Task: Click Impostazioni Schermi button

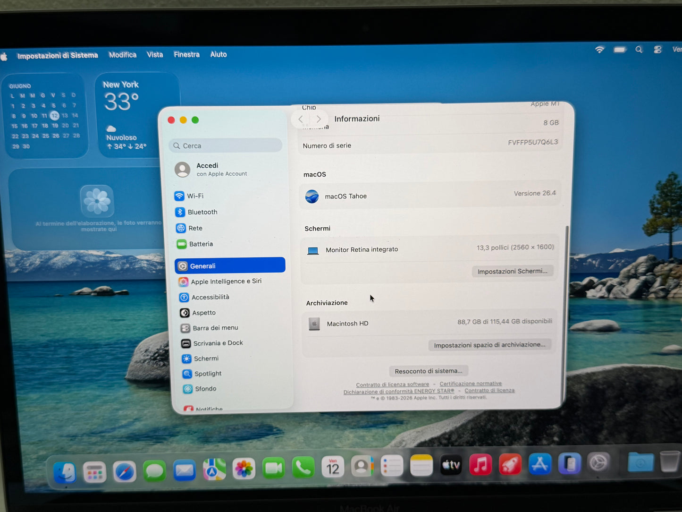Action: click(513, 271)
